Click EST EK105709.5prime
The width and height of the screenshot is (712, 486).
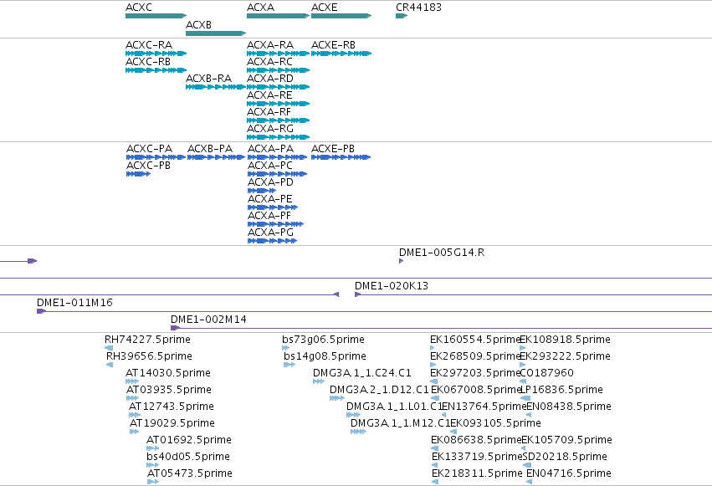point(524,449)
